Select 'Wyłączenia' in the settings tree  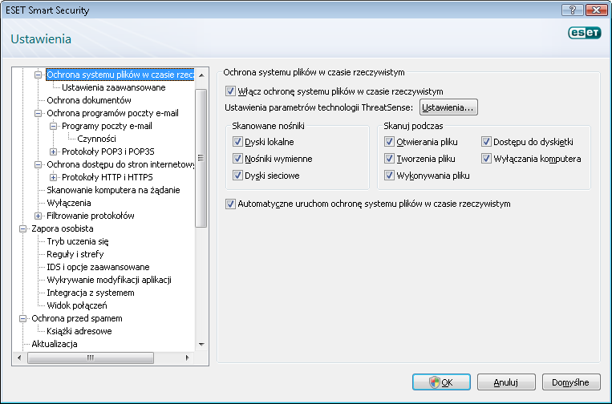69,203
